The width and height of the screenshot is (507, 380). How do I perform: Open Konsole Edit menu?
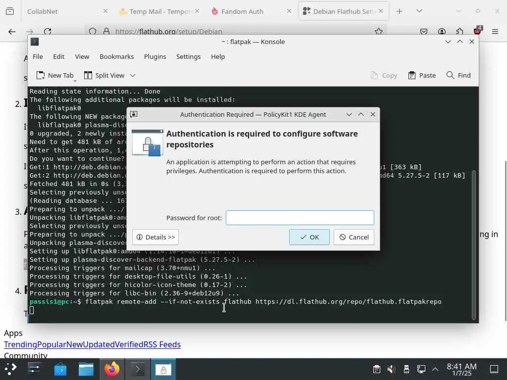[x=58, y=56]
